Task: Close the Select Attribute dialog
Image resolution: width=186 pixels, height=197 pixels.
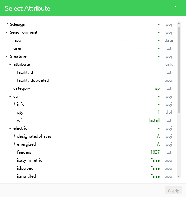Action: (177, 8)
